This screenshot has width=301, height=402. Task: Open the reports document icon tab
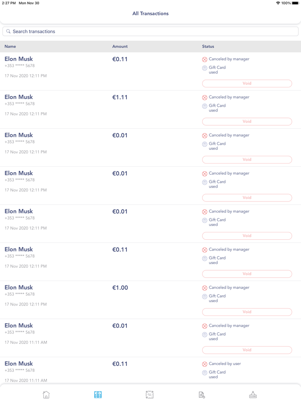pos(202,395)
